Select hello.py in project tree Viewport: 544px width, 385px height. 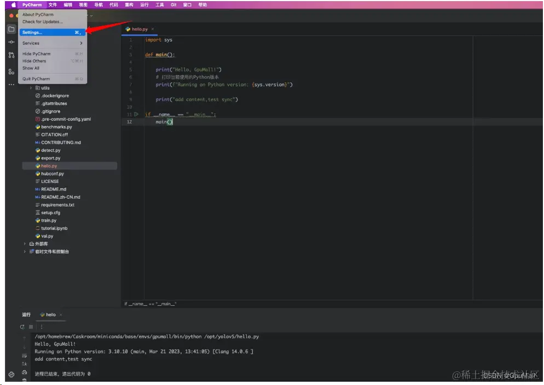coord(46,166)
